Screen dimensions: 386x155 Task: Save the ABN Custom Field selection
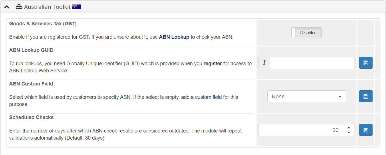(366, 96)
